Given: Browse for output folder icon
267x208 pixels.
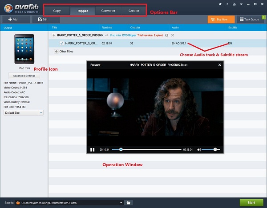Looking at the screenshot, I should (129, 203).
